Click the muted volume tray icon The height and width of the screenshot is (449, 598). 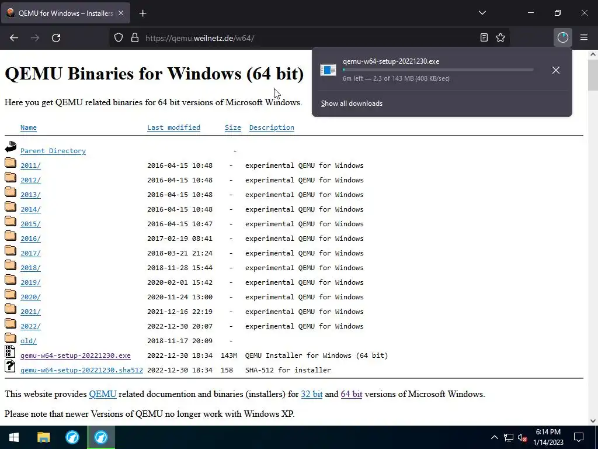coord(522,437)
